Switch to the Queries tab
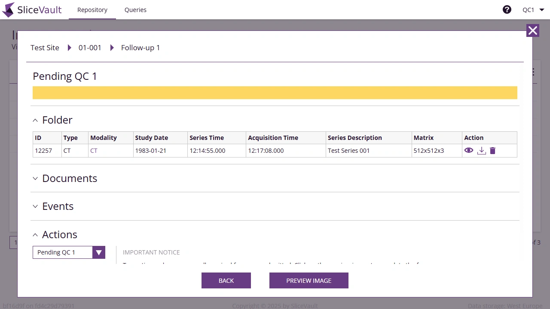 (x=135, y=10)
